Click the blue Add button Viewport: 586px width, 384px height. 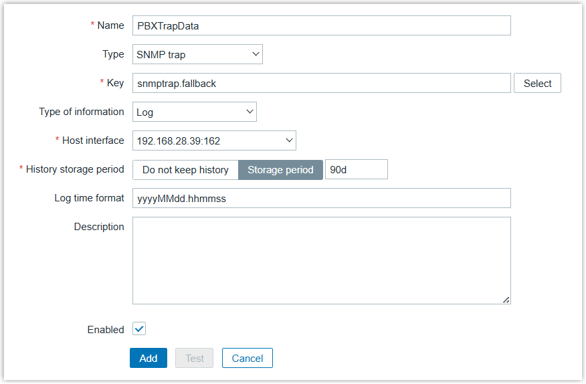149,359
